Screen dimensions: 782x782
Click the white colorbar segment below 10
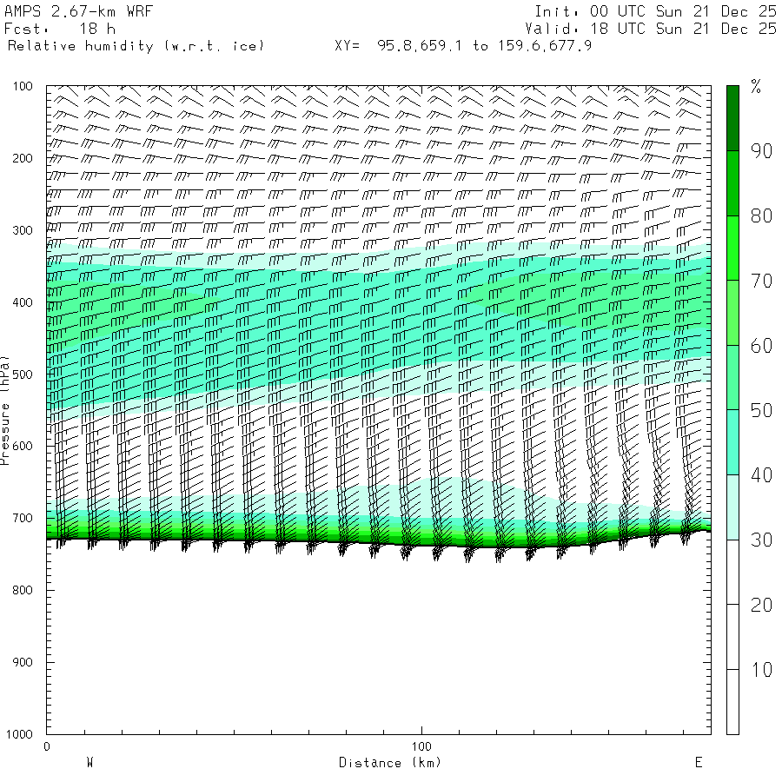[732, 702]
